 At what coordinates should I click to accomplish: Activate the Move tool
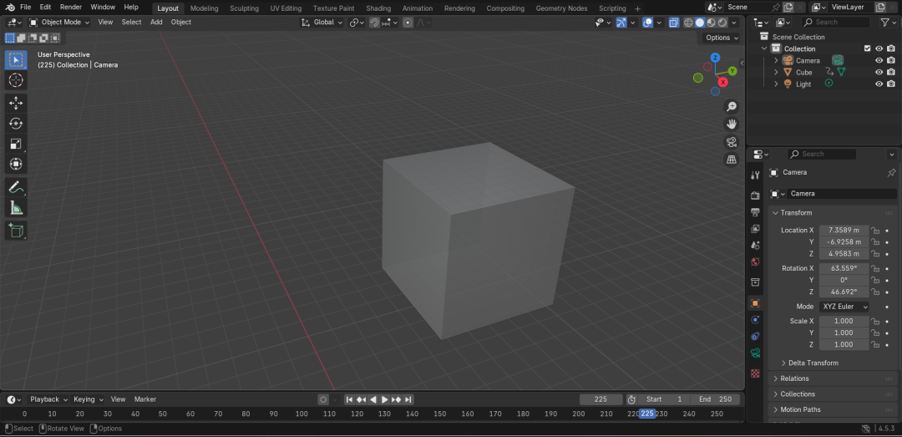[16, 103]
